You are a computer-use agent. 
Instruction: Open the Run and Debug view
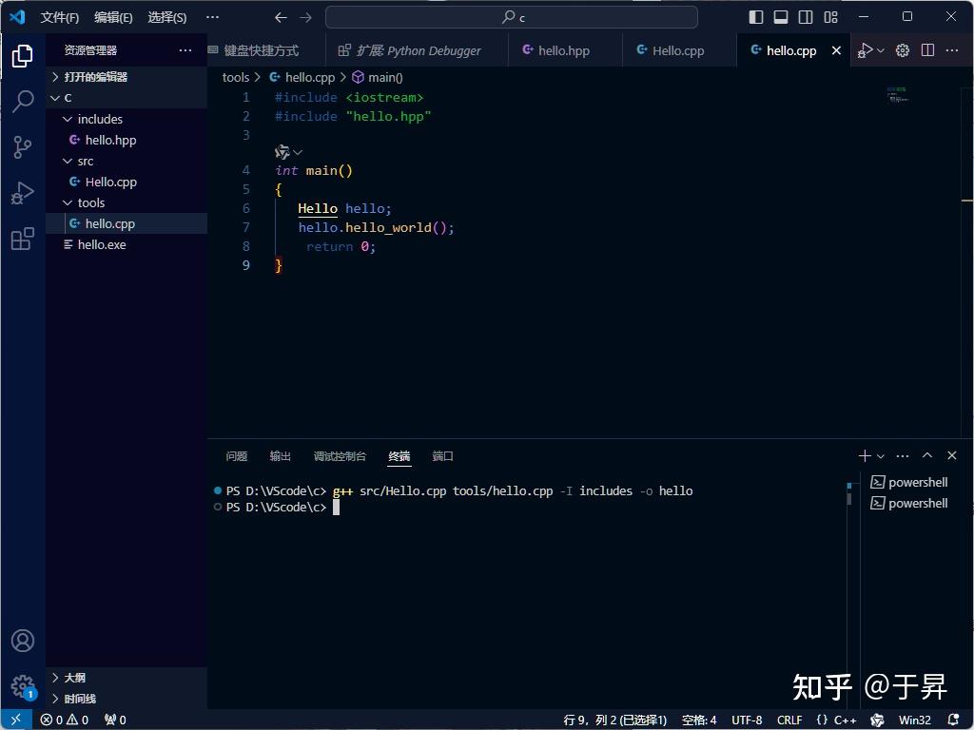point(23,193)
